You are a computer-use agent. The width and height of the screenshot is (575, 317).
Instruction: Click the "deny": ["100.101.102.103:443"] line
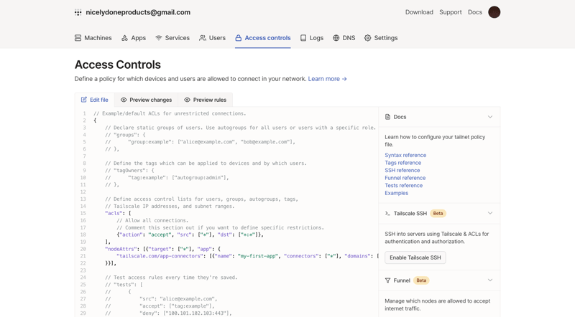point(168,313)
